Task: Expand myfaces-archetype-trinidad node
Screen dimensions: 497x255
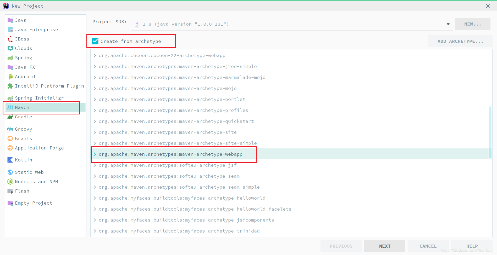Action: tap(95, 231)
